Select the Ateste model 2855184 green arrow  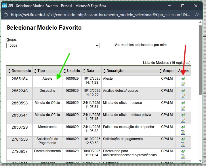(183, 79)
